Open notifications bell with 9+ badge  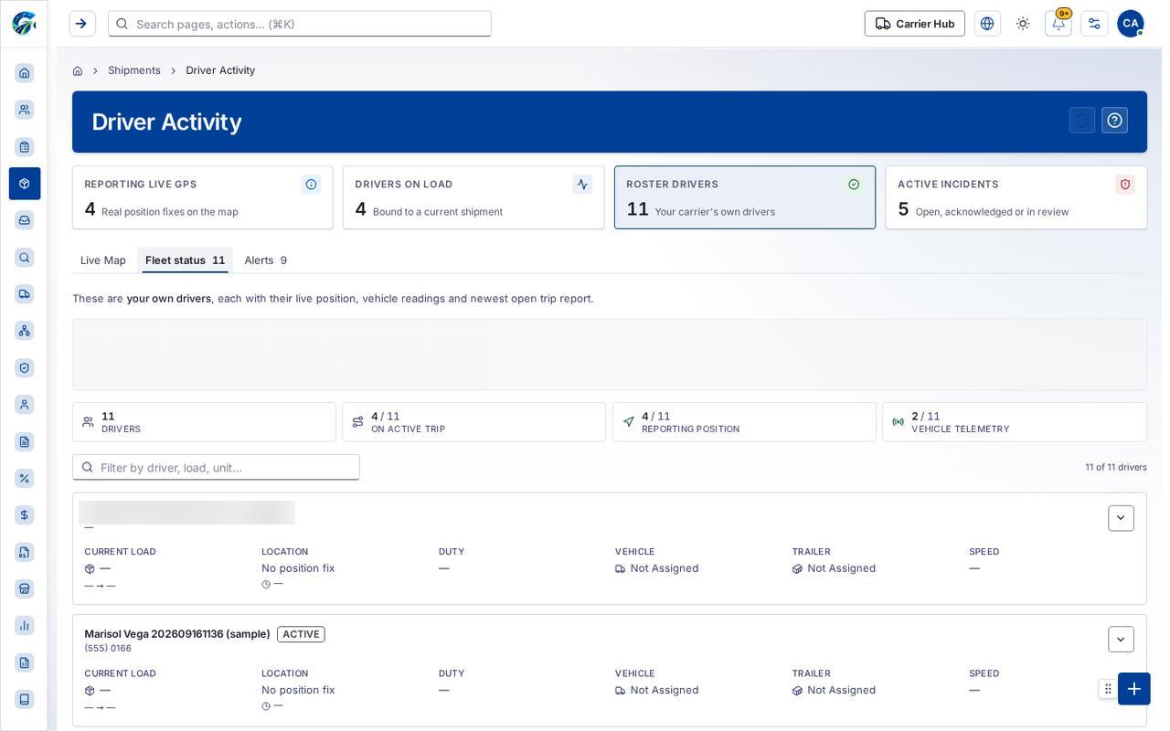pos(1058,24)
